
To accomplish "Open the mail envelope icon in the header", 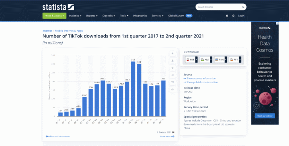I will point(227,16).
